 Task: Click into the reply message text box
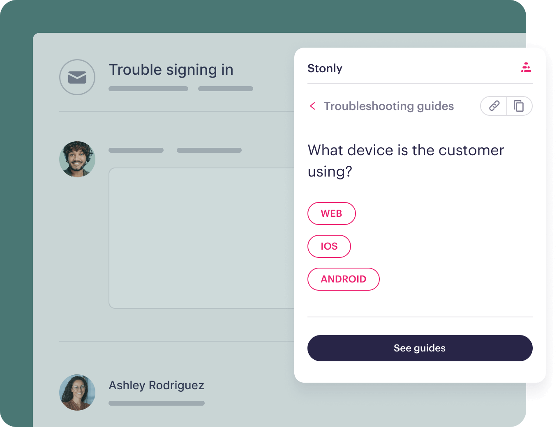point(202,238)
